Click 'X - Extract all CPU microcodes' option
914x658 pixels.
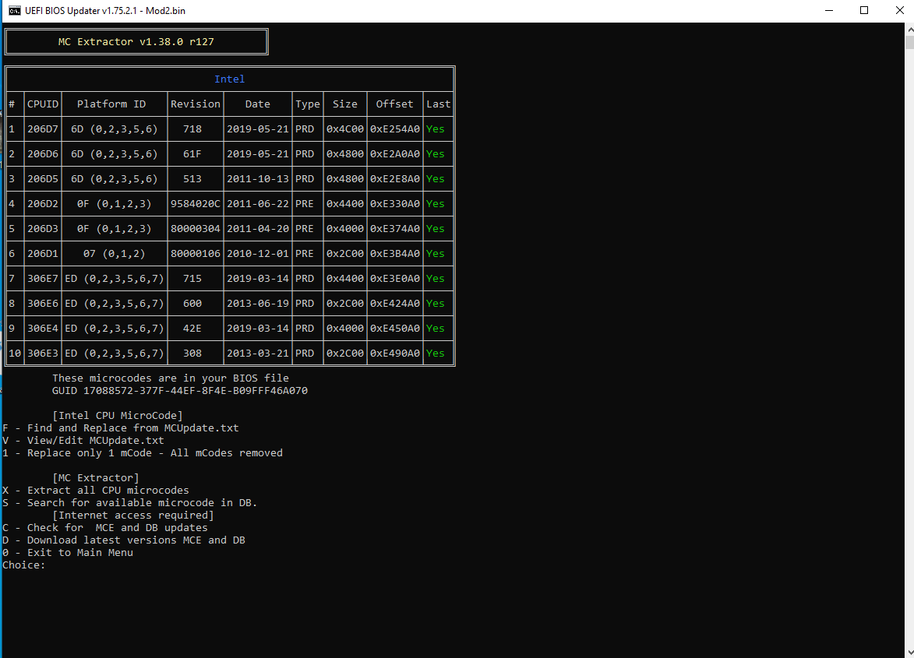[x=96, y=491]
